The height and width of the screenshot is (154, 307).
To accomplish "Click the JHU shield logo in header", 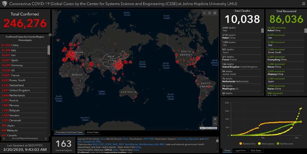I will click(4, 4).
